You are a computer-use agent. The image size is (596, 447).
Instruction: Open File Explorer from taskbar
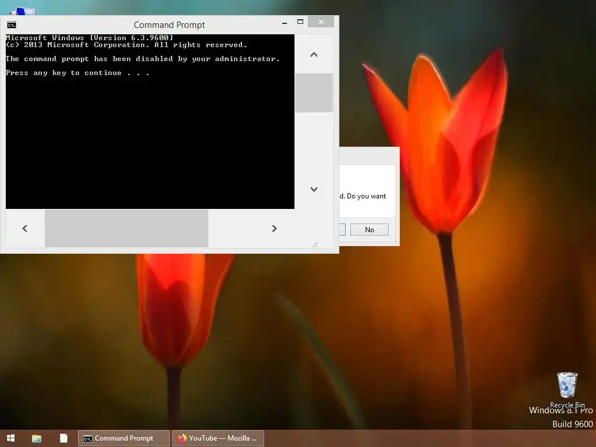pyautogui.click(x=37, y=439)
